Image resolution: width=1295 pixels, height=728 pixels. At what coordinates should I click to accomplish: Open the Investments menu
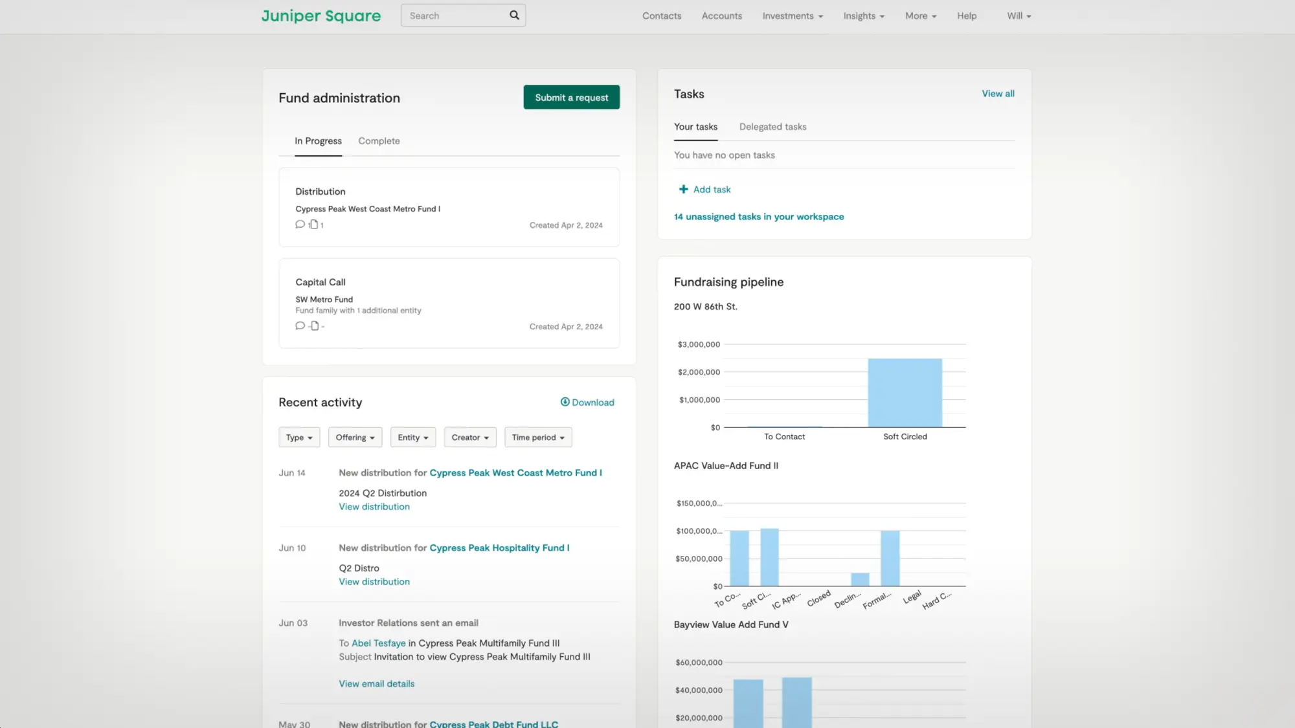point(792,16)
